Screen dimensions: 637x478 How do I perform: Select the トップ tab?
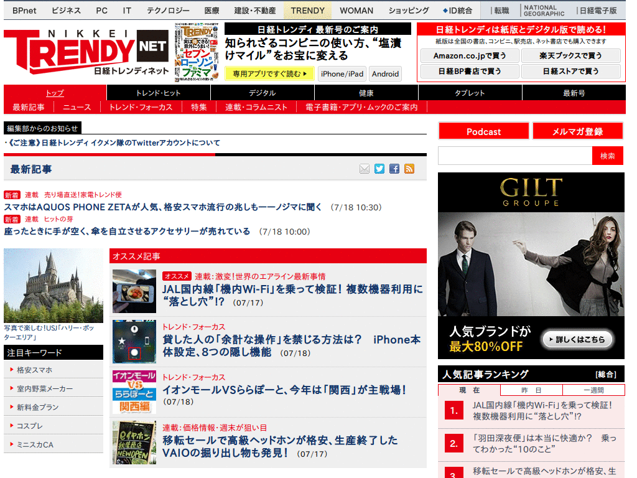click(x=55, y=93)
